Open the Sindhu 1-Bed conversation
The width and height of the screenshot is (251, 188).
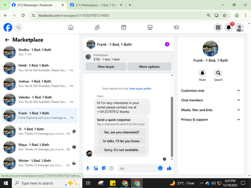[x=40, y=52]
